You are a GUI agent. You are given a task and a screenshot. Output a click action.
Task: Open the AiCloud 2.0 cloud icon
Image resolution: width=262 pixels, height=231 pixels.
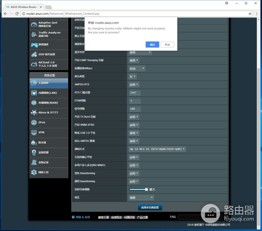click(34, 64)
